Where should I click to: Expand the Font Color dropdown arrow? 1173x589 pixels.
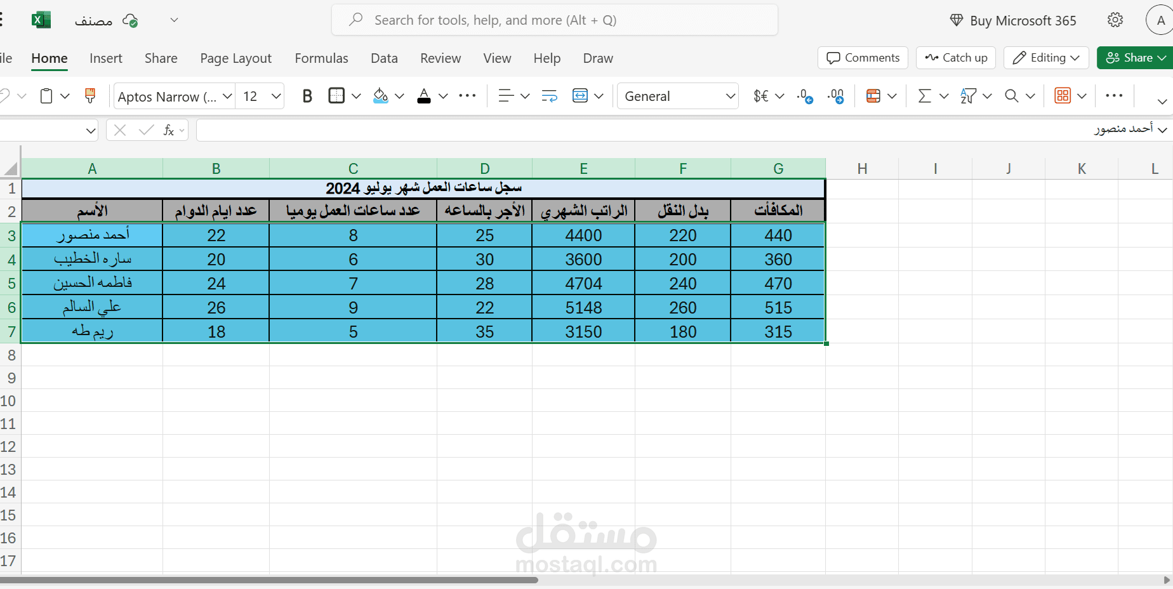tap(443, 96)
